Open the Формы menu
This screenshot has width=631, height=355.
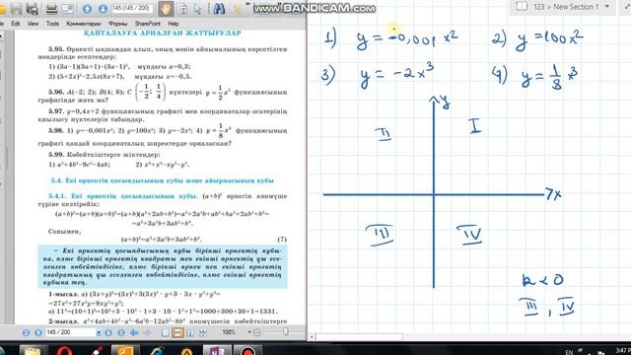click(x=117, y=24)
